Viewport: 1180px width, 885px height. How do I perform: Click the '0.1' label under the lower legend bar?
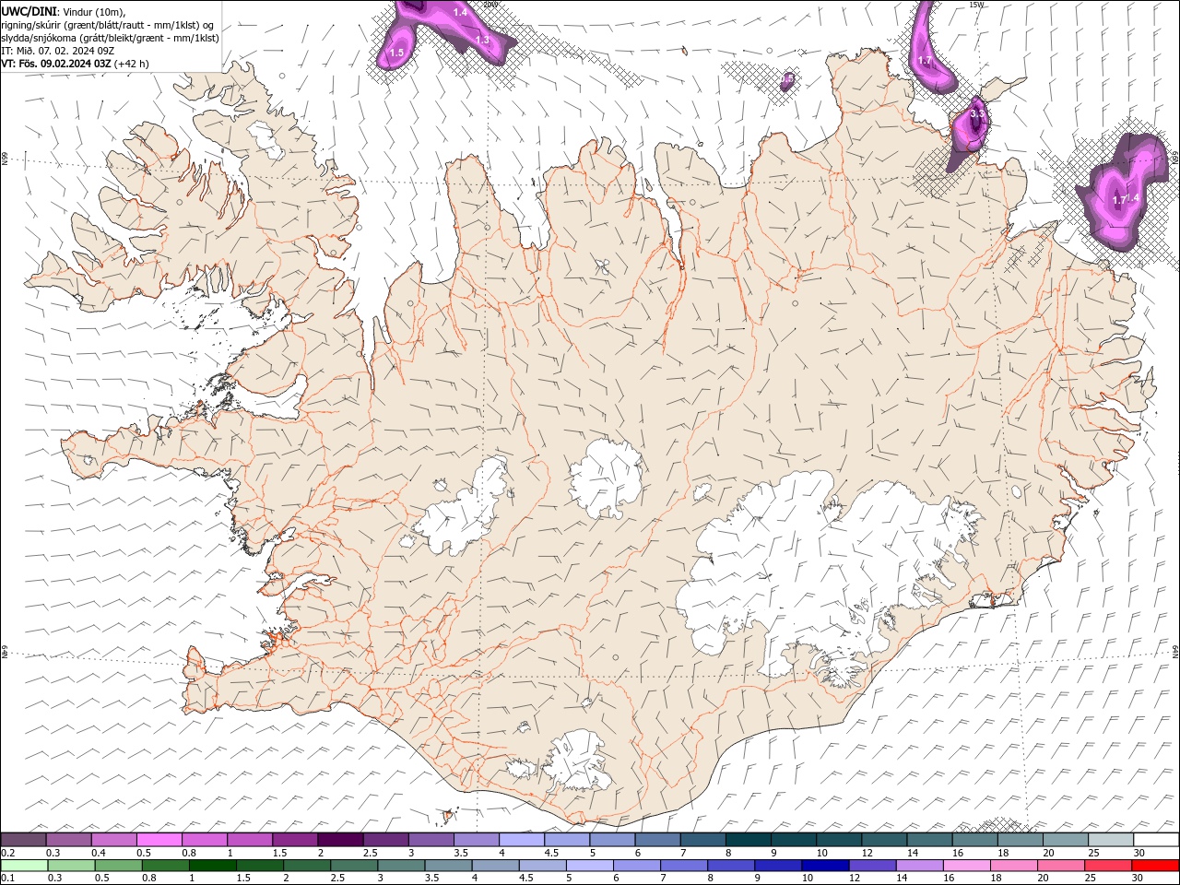coord(7,878)
